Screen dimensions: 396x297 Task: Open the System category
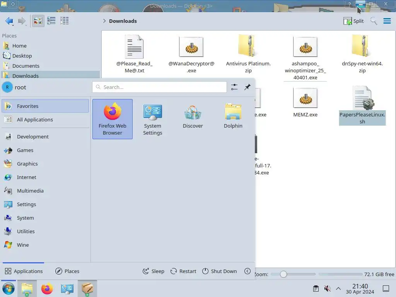45,218
